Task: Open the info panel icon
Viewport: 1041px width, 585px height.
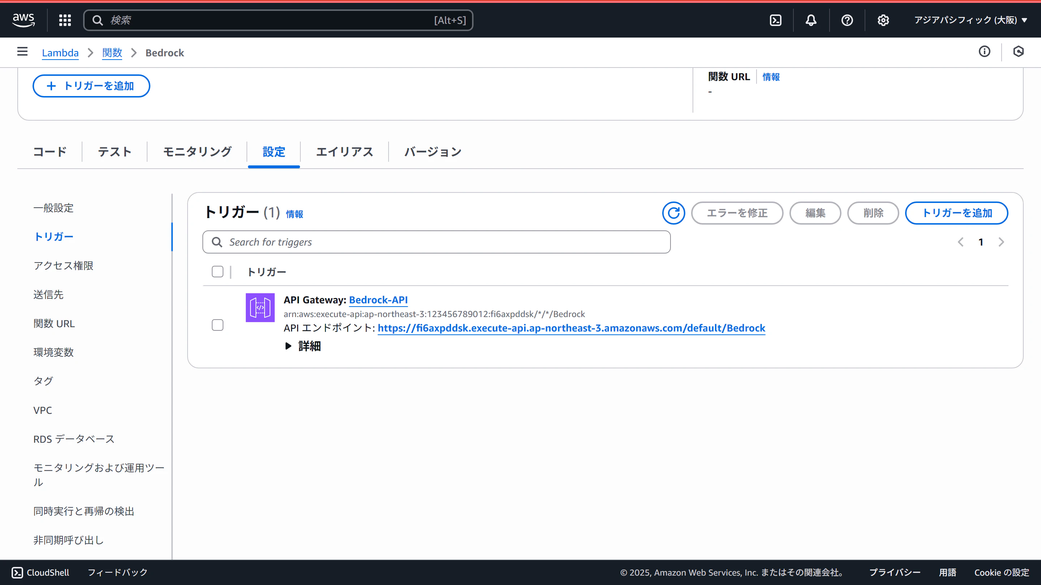Action: [984, 52]
